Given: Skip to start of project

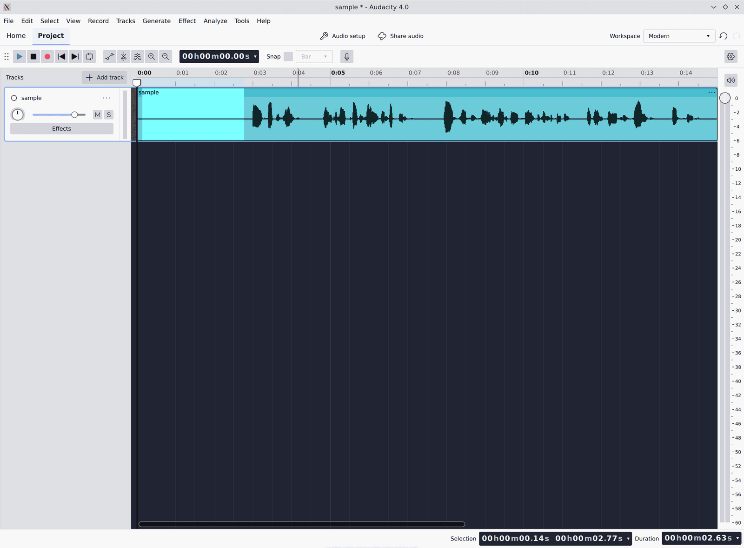Looking at the screenshot, I should click(x=61, y=57).
